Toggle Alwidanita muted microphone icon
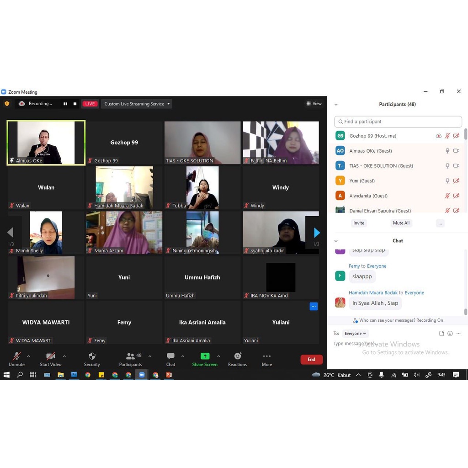The height and width of the screenshot is (468, 468). tap(447, 196)
